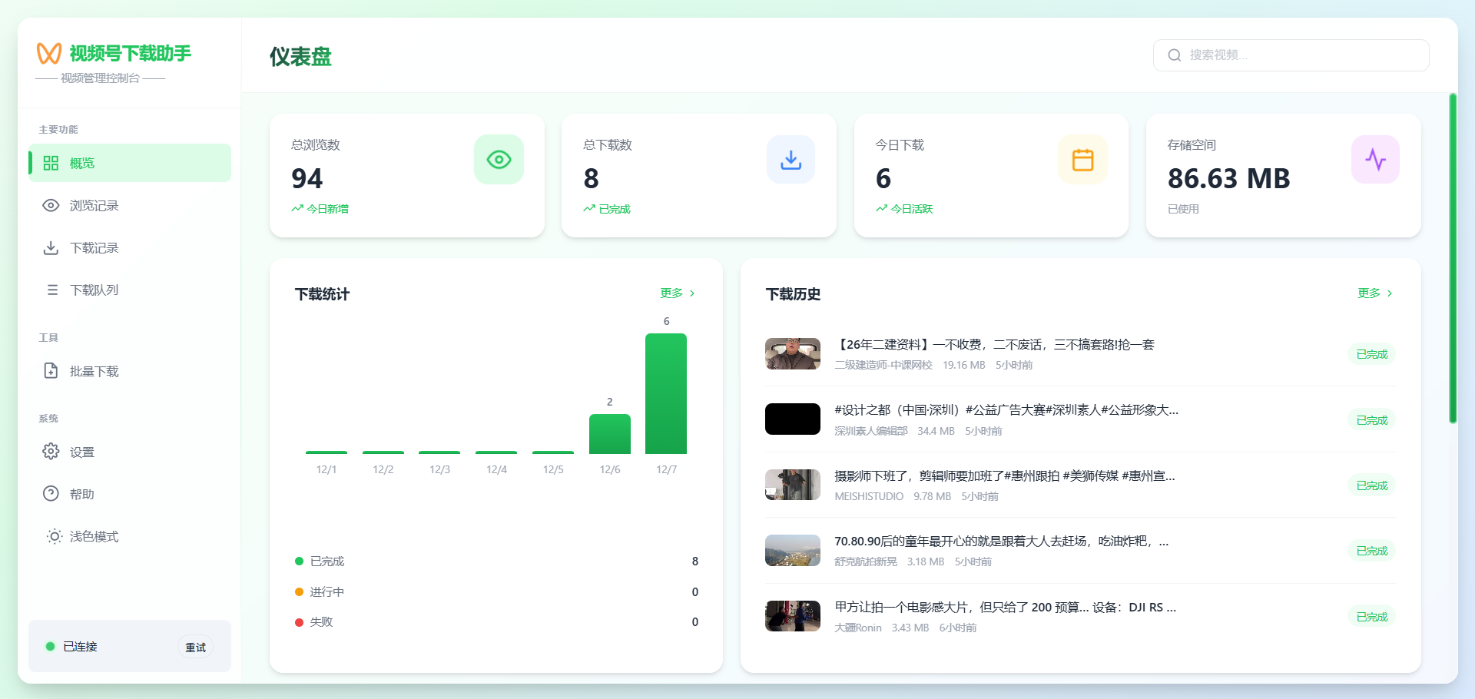Click the eye icon beside 浏览记录

[x=51, y=205]
